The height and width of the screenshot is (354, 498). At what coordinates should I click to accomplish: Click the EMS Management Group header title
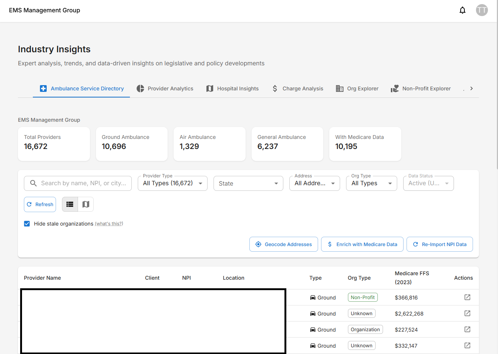[44, 10]
